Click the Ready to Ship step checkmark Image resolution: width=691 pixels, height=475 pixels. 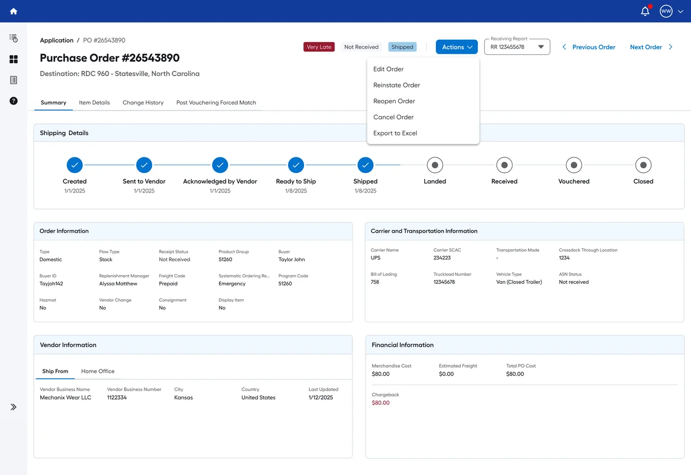tap(296, 165)
